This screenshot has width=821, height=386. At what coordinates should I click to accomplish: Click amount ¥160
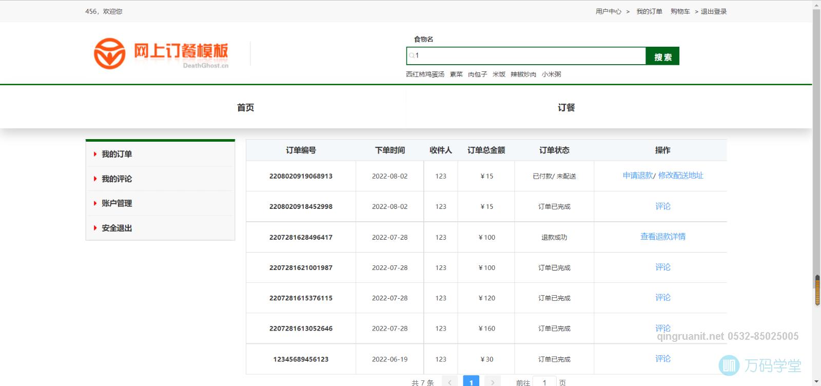(486, 329)
